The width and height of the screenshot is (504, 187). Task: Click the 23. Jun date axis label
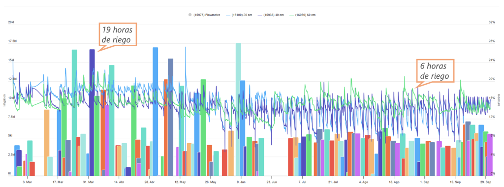tap(271, 182)
